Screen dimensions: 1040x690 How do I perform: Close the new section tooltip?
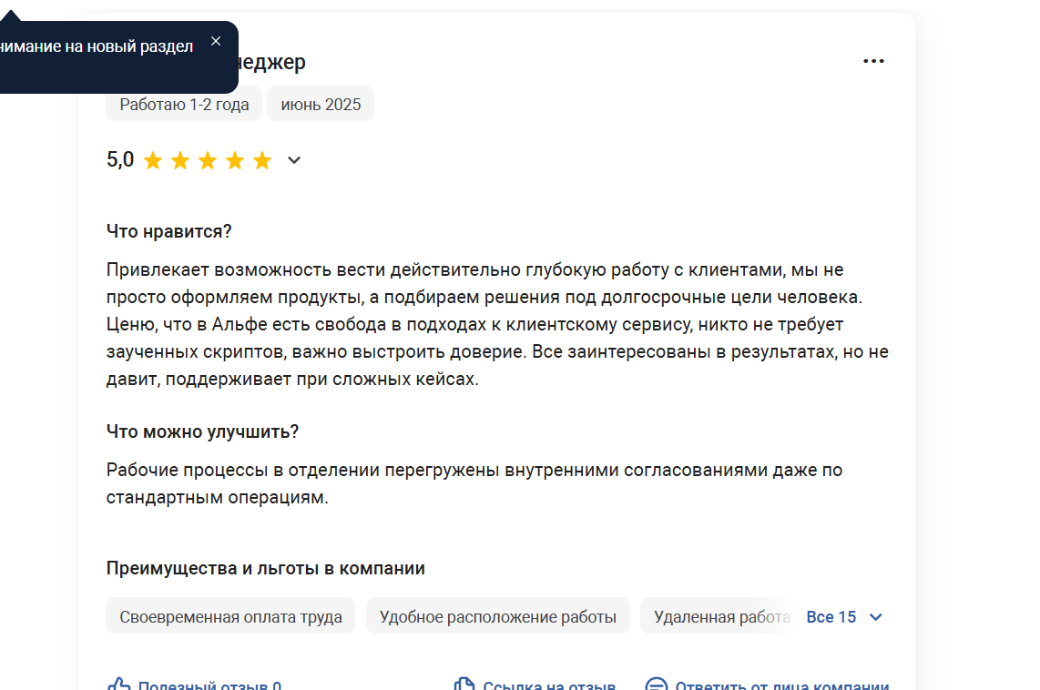[216, 41]
